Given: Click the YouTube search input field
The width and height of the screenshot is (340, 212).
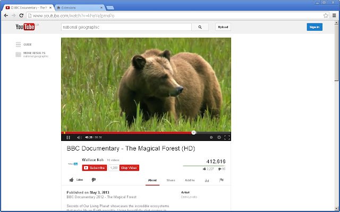Looking at the screenshot, I should 126,27.
